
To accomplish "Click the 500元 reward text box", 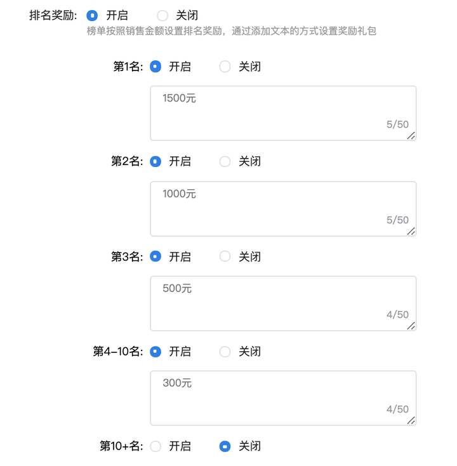I will 283,303.
